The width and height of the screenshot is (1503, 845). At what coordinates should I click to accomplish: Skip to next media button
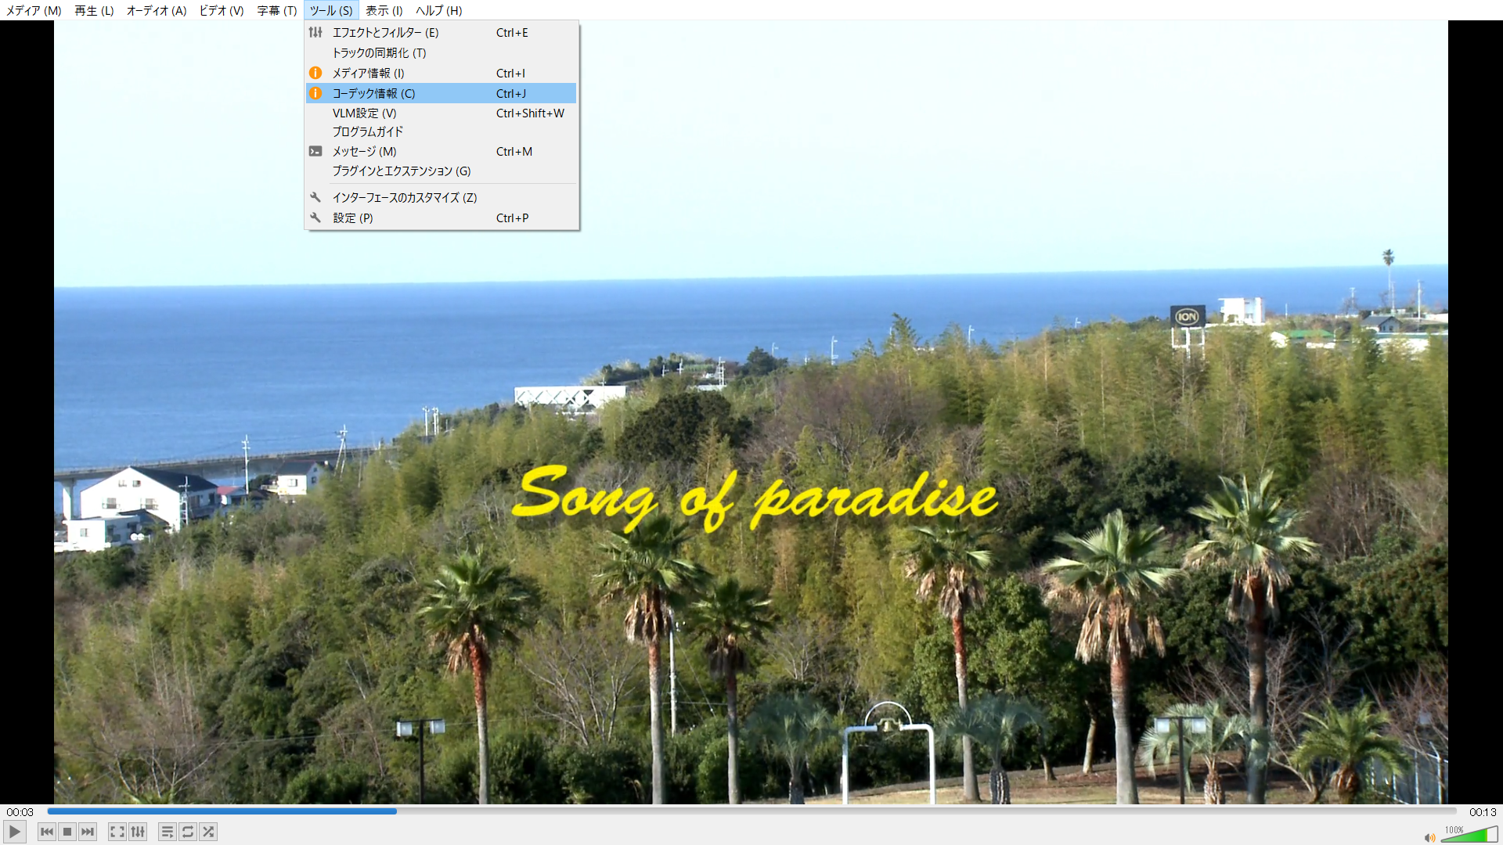(88, 832)
